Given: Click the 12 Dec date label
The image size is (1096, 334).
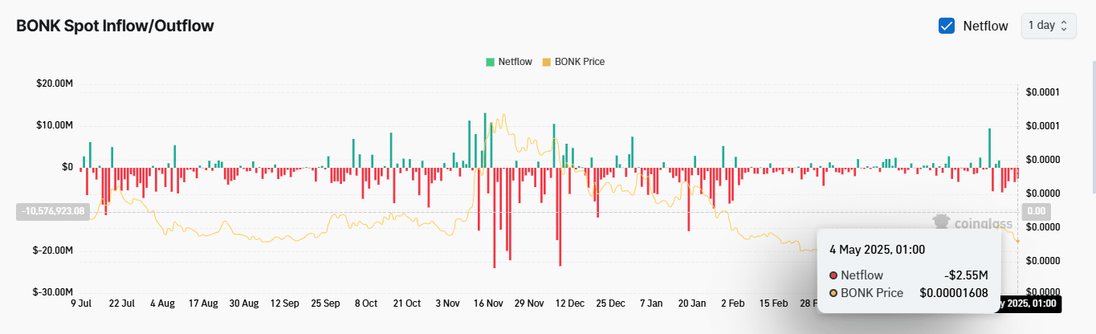Looking at the screenshot, I should [x=569, y=304].
